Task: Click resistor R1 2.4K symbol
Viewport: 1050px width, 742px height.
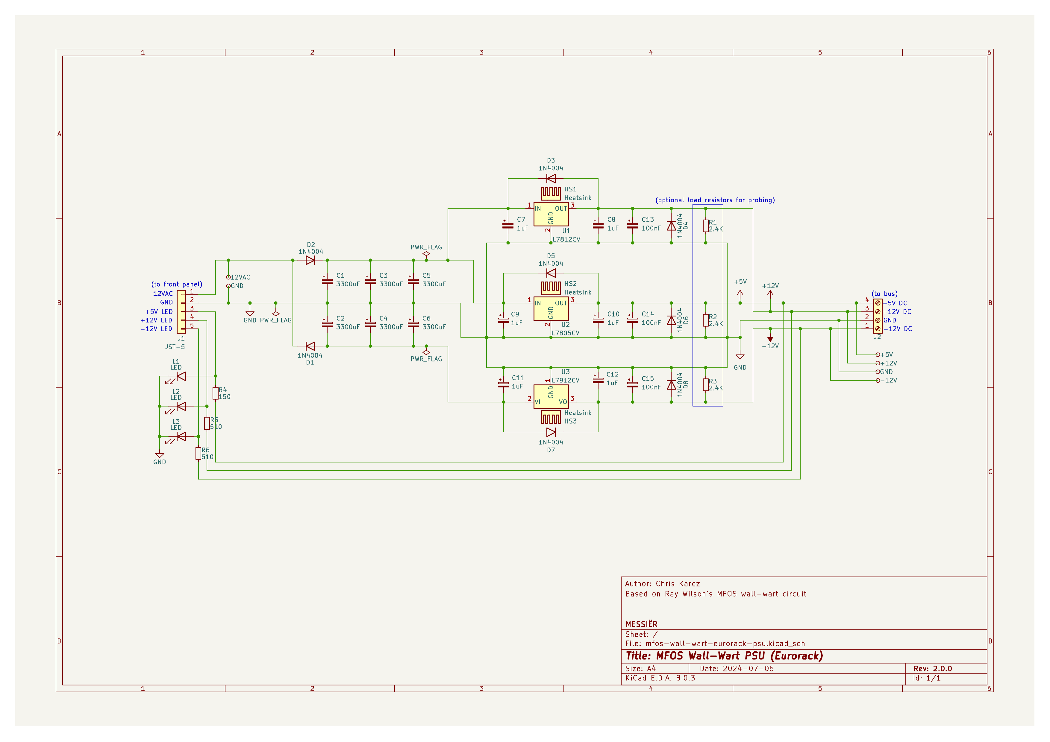Action: [x=706, y=226]
